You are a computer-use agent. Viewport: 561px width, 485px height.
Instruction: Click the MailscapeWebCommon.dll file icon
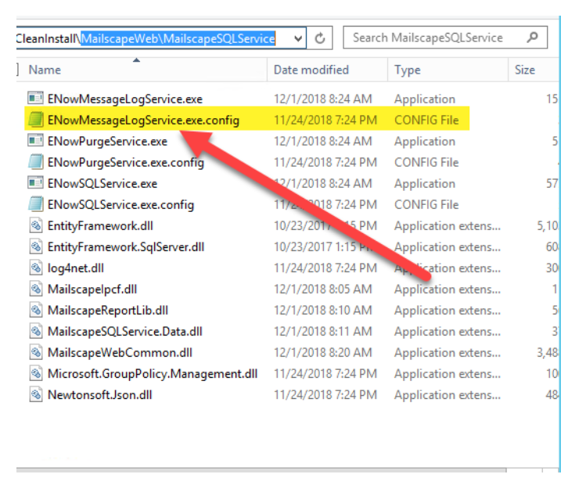[36, 352]
